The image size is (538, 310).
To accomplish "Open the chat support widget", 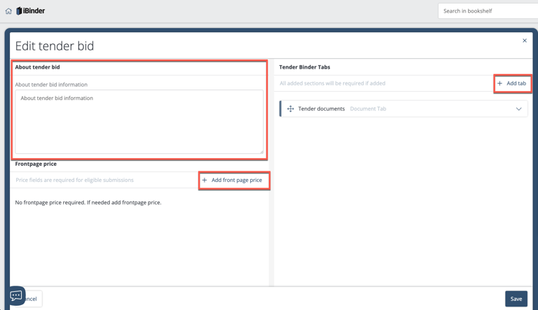I will point(16,295).
